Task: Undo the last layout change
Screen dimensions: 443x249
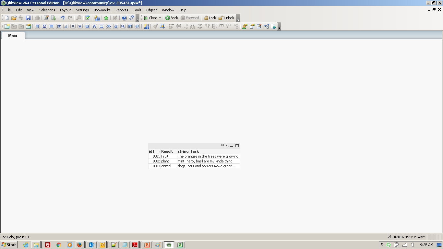Action: pyautogui.click(x=62, y=18)
